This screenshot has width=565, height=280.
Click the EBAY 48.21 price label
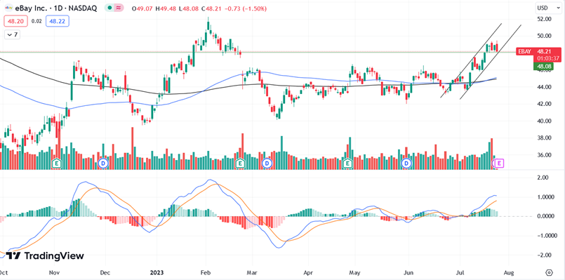coord(538,51)
